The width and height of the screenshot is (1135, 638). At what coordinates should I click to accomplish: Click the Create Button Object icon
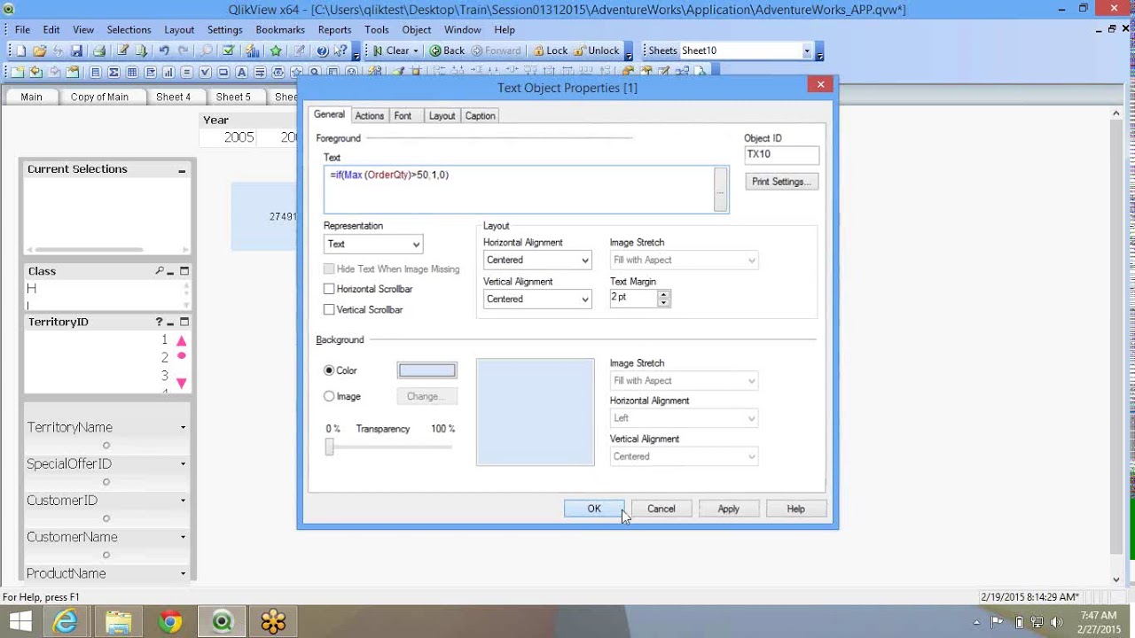coord(223,72)
